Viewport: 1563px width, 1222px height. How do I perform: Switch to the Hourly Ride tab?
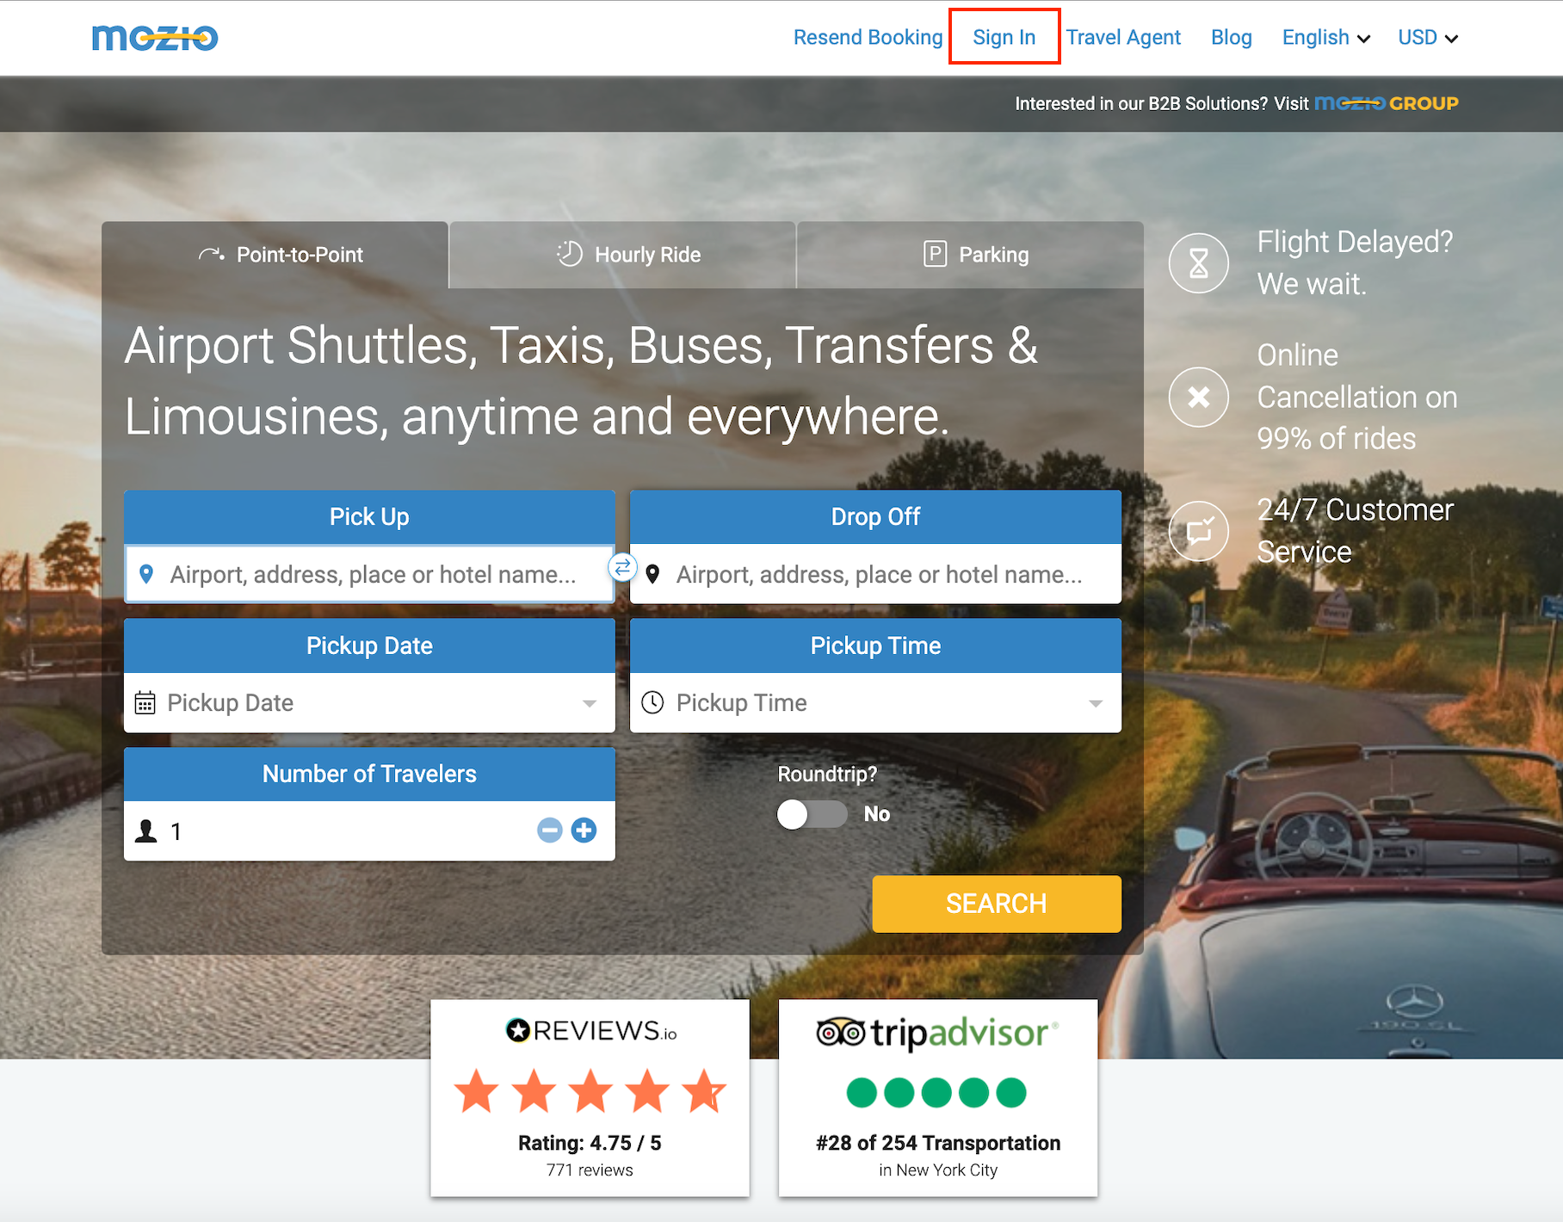click(x=622, y=255)
